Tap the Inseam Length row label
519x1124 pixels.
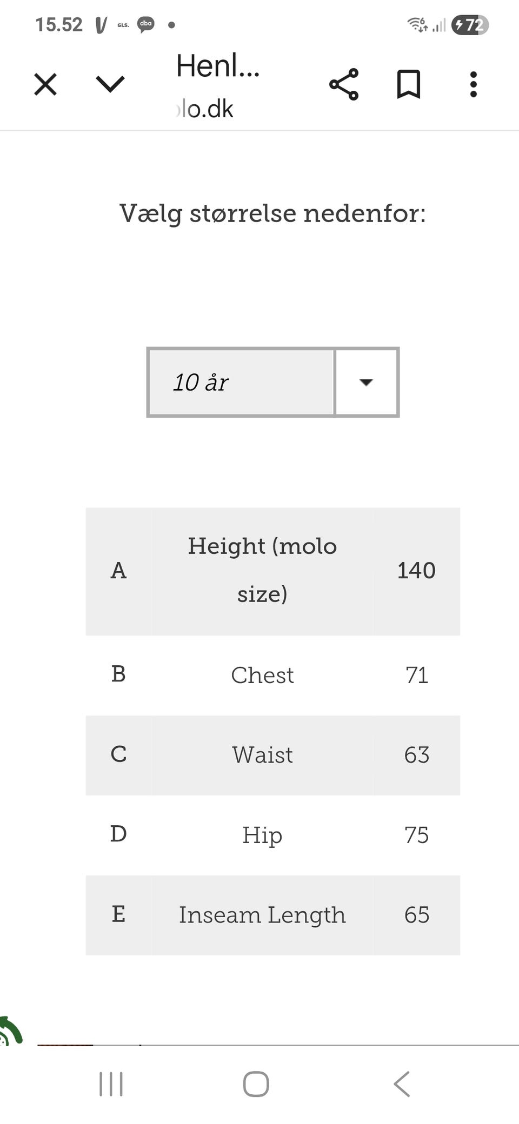tap(262, 915)
